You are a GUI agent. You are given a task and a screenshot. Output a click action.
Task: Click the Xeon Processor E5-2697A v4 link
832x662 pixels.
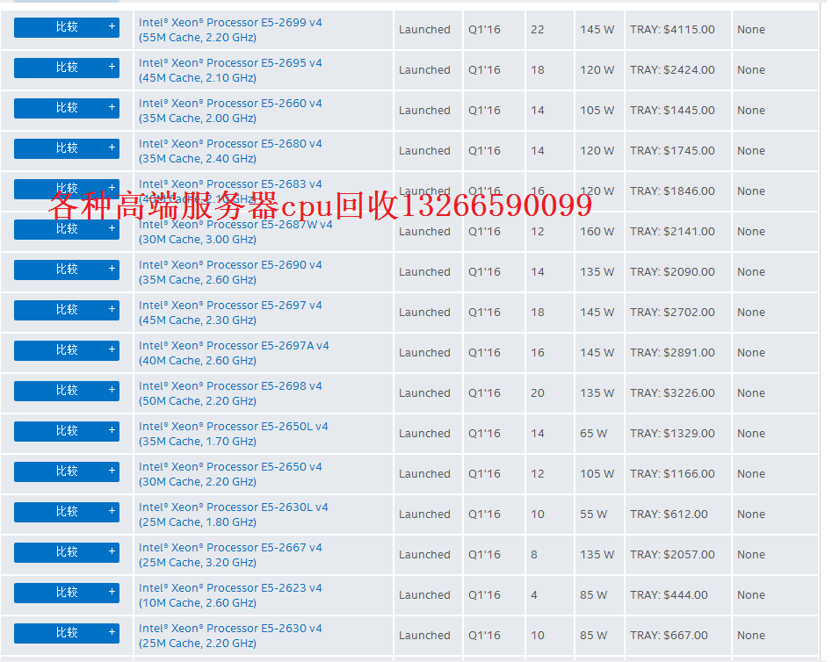click(234, 353)
